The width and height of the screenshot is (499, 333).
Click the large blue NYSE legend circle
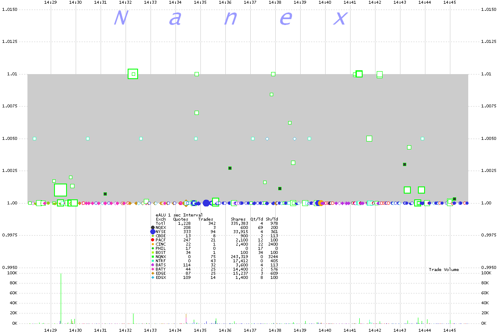pos(153,231)
